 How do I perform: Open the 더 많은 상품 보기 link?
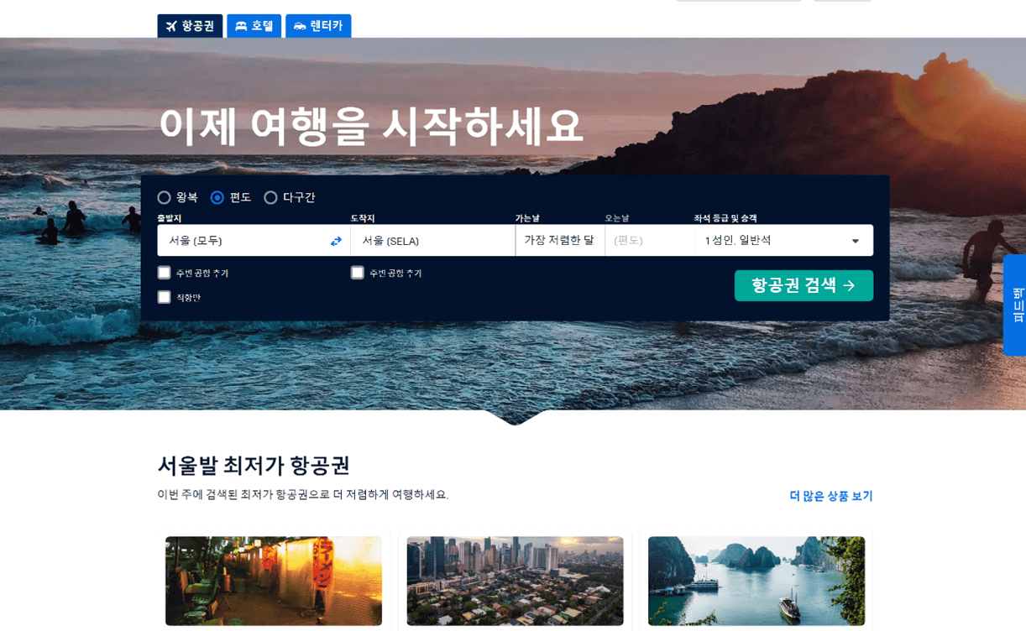coord(831,496)
